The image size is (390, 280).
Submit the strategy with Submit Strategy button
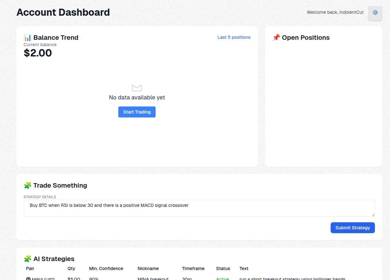[x=352, y=227]
